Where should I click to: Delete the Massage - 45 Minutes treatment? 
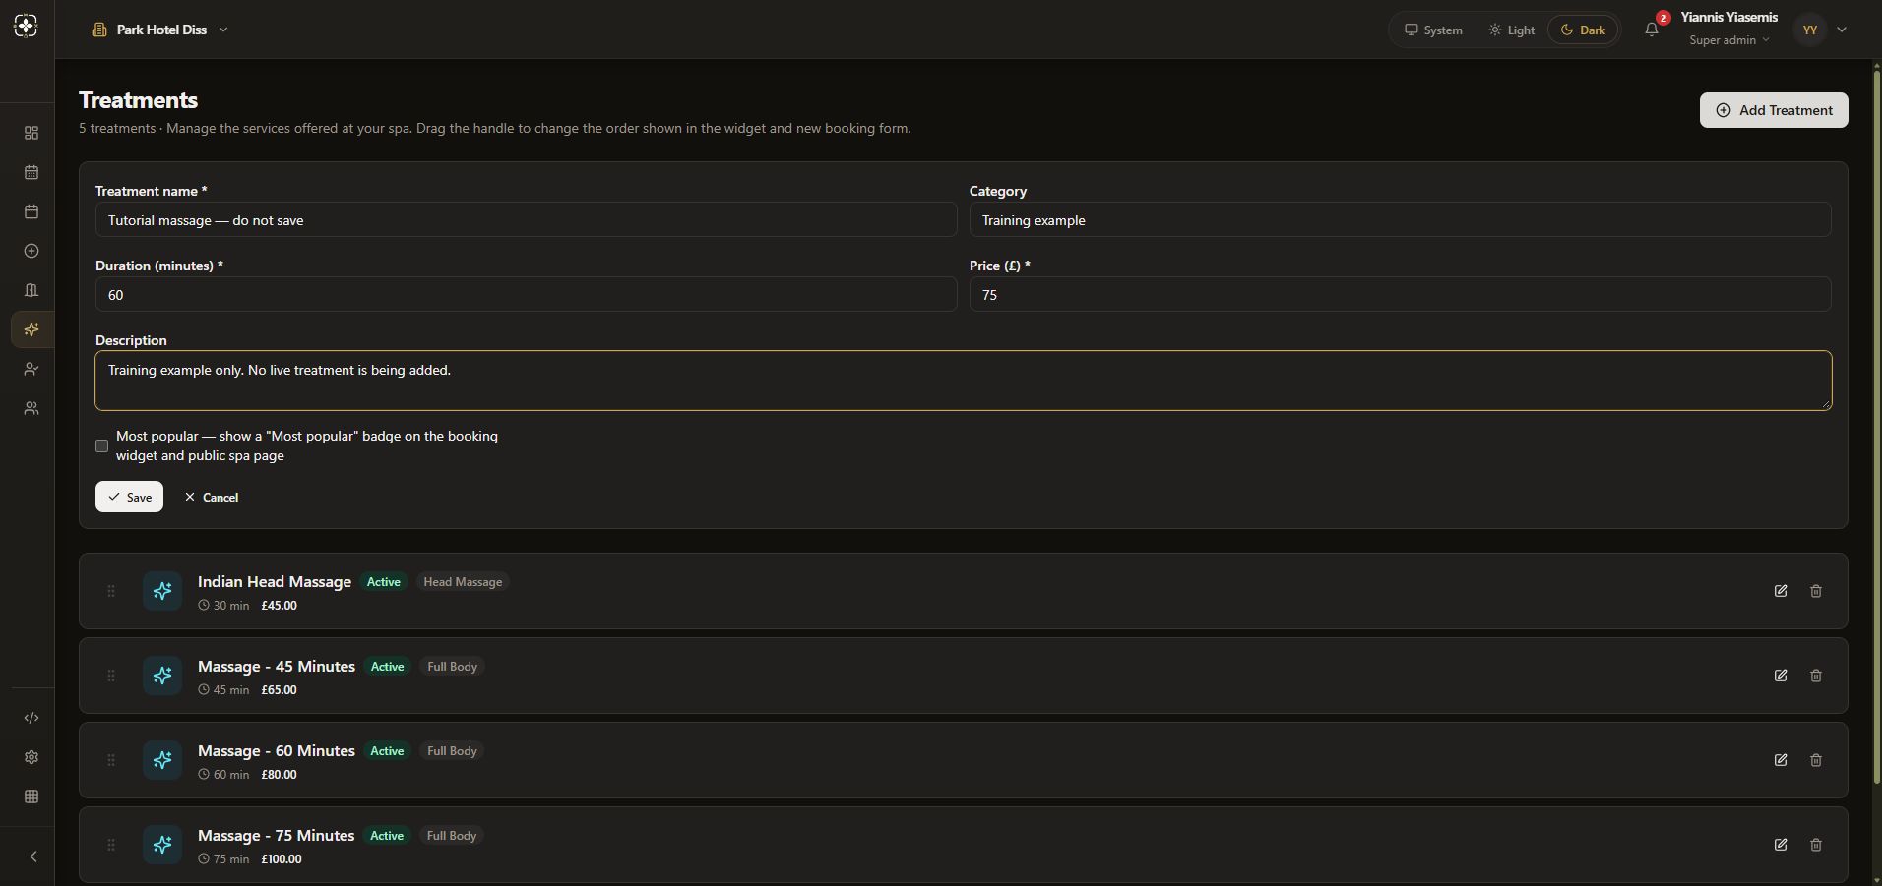1816,676
